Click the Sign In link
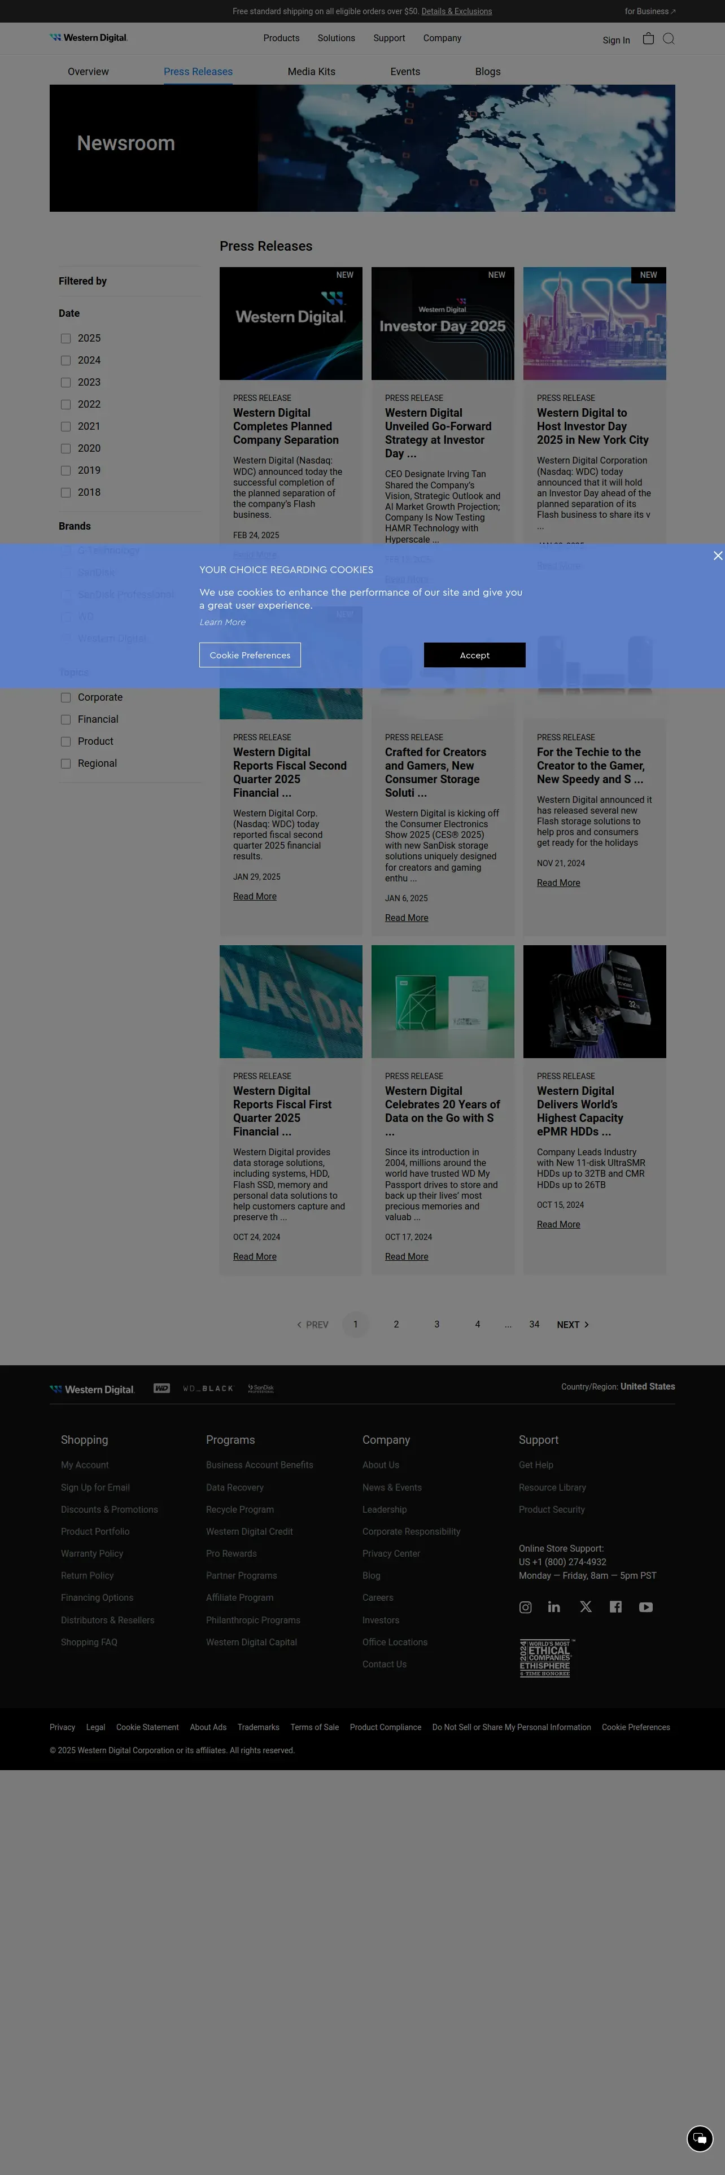The height and width of the screenshot is (2175, 725). [616, 41]
